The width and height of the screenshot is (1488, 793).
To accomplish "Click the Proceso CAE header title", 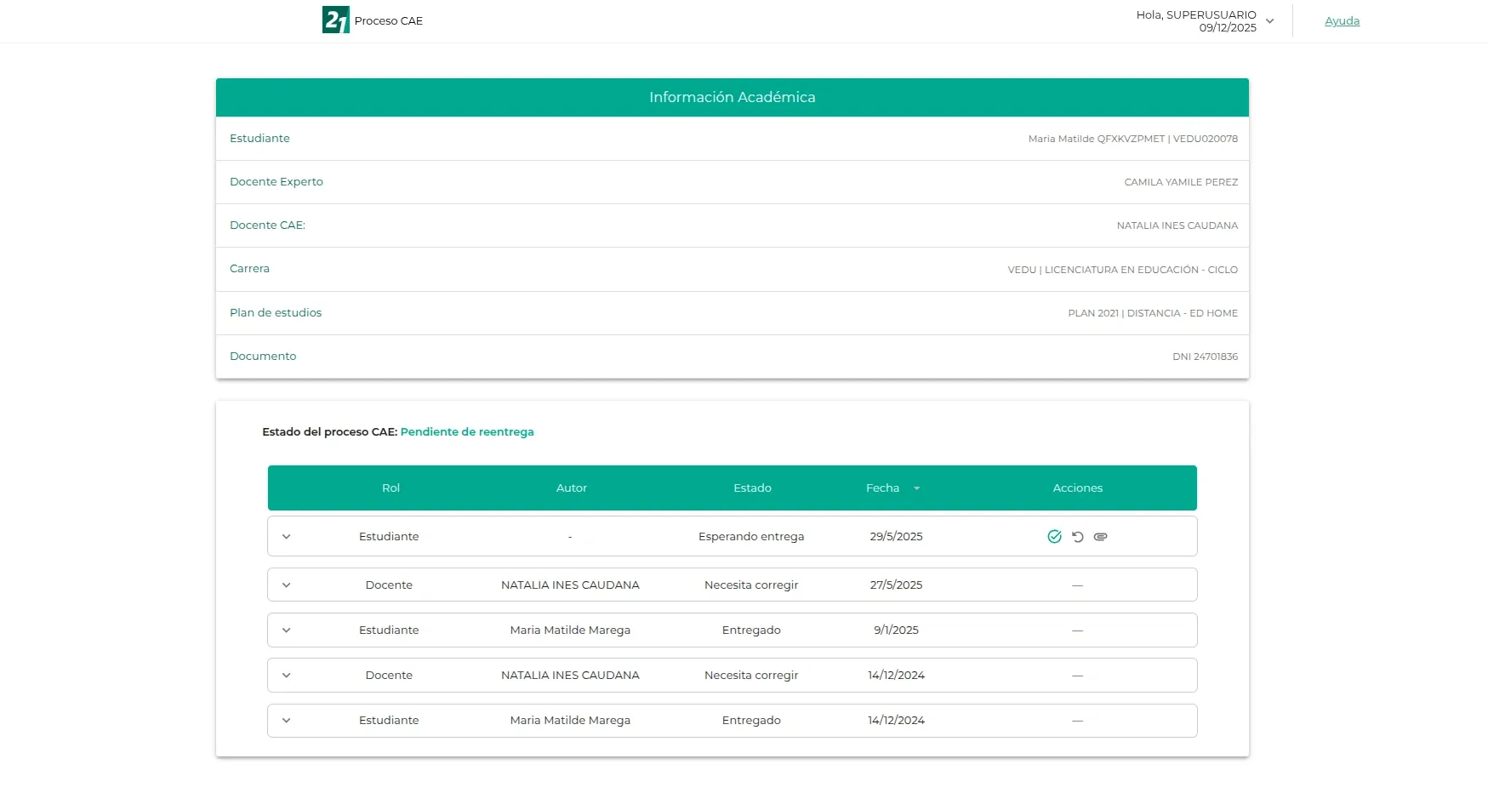I will point(389,20).
